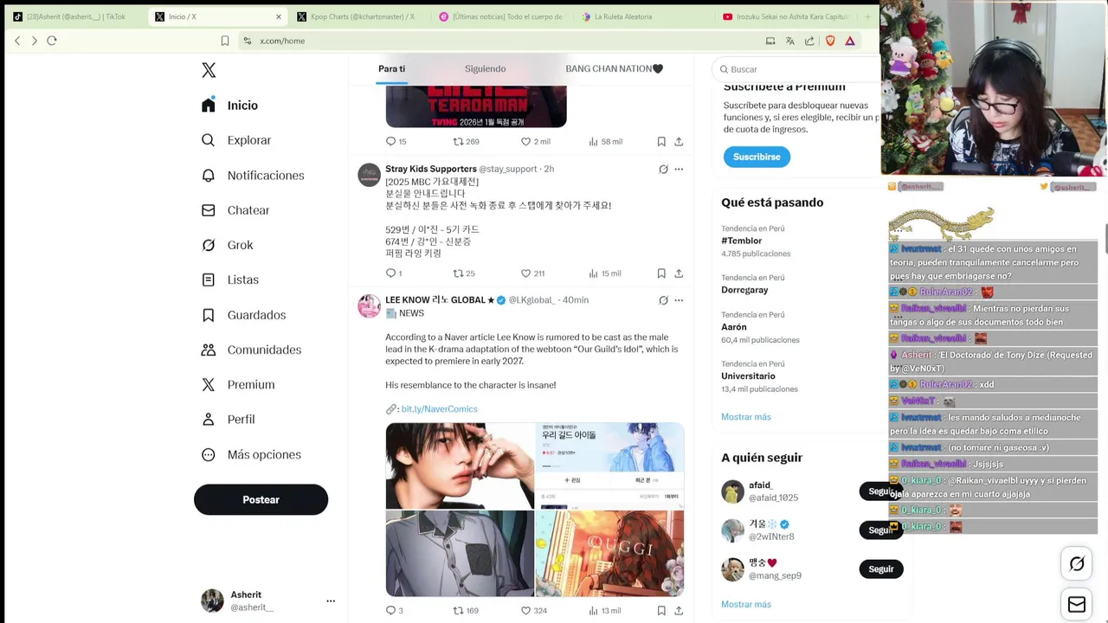Open Chatear messages in sidebar

point(235,210)
